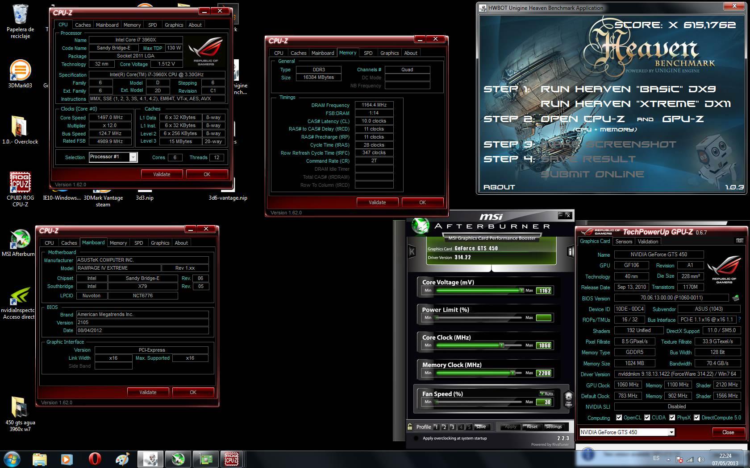Click the MSI Afterburner jet logo
This screenshot has width=750, height=468.
[420, 226]
